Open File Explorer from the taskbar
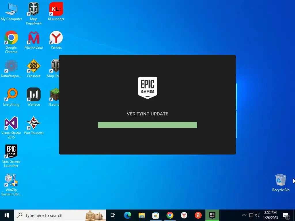Image resolution: width=295 pixels, height=221 pixels. pos(141,215)
